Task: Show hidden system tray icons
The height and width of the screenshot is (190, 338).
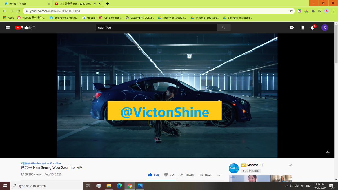Action: click(286, 186)
